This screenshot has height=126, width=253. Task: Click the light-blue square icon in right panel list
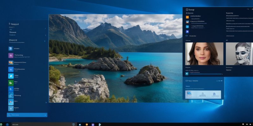pos(187,27)
